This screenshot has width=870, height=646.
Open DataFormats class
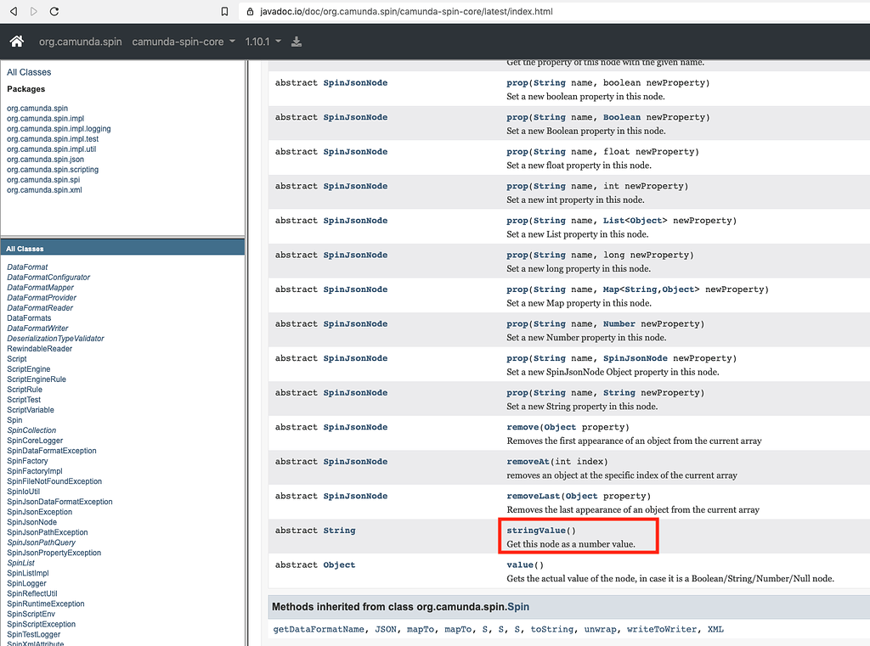(29, 317)
